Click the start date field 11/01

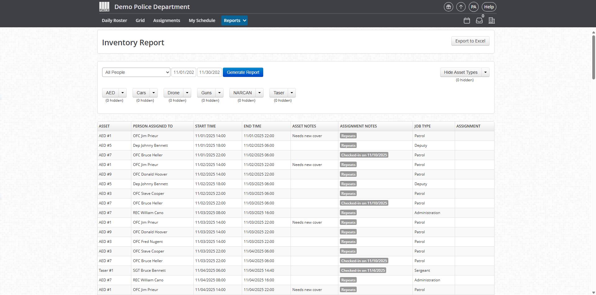tap(184, 72)
